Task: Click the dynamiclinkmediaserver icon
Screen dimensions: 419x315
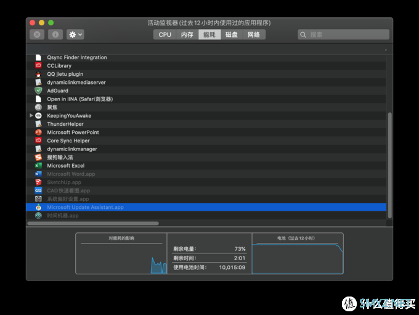Action: (x=38, y=83)
